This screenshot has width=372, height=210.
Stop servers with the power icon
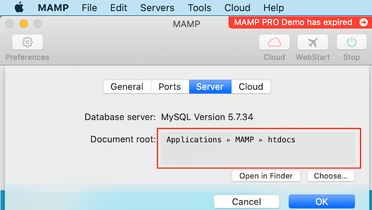352,42
